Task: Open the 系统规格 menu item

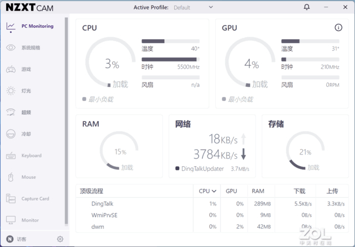Action: [x=31, y=48]
